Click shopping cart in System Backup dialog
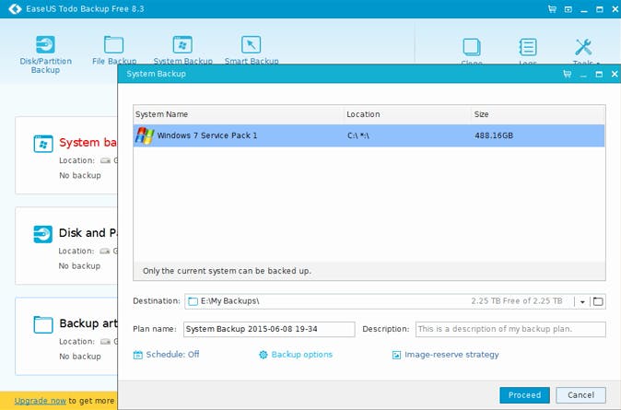This screenshot has height=410, width=621. click(568, 74)
